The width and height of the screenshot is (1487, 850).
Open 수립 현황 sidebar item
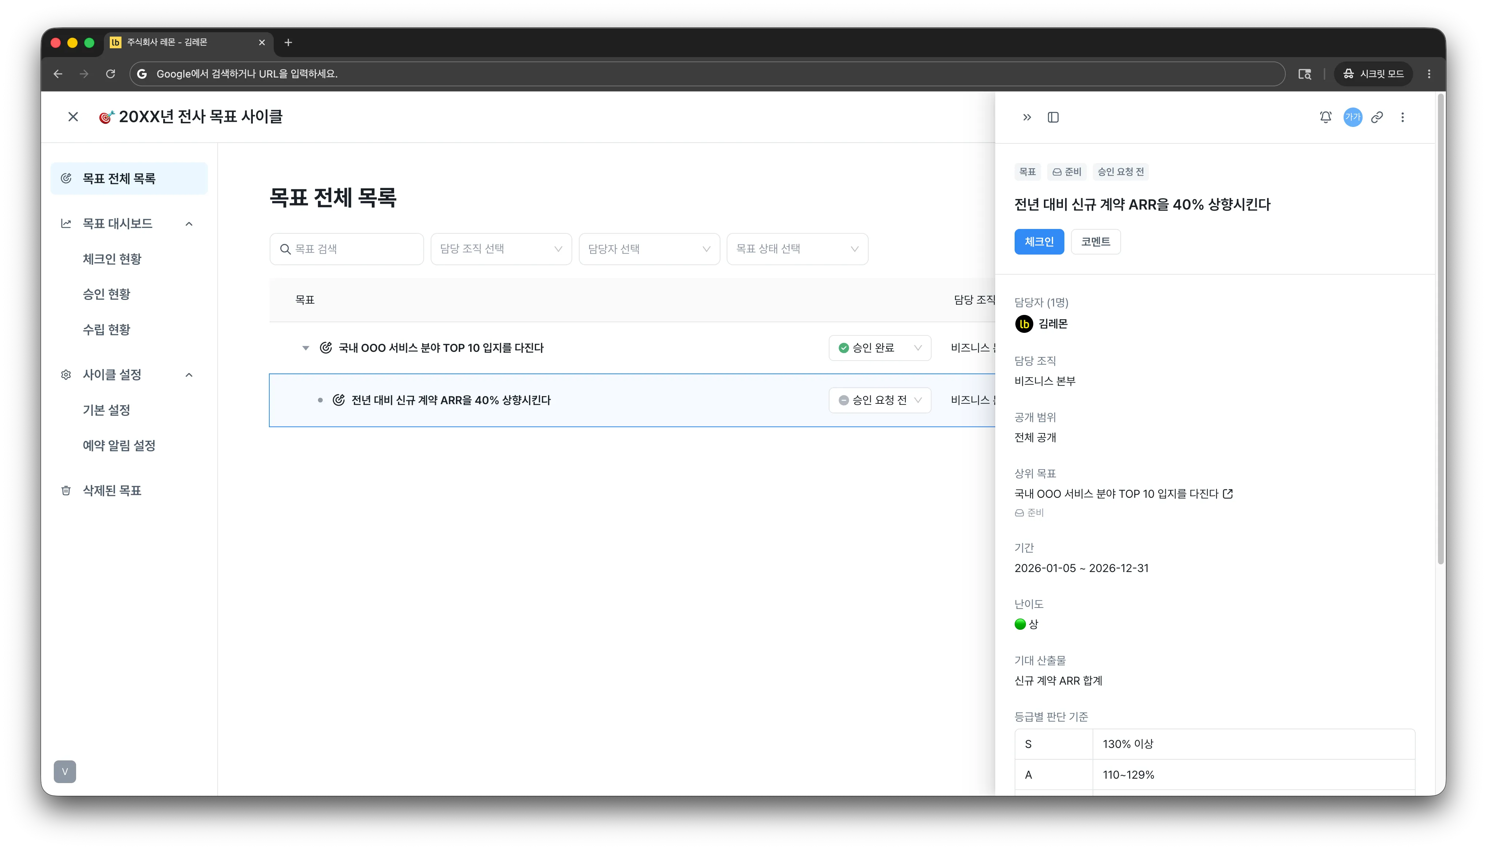tap(106, 329)
